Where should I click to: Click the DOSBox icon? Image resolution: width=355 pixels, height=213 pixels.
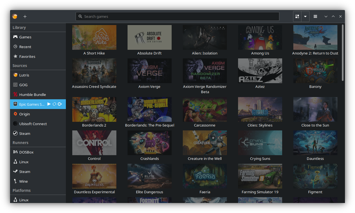point(15,152)
